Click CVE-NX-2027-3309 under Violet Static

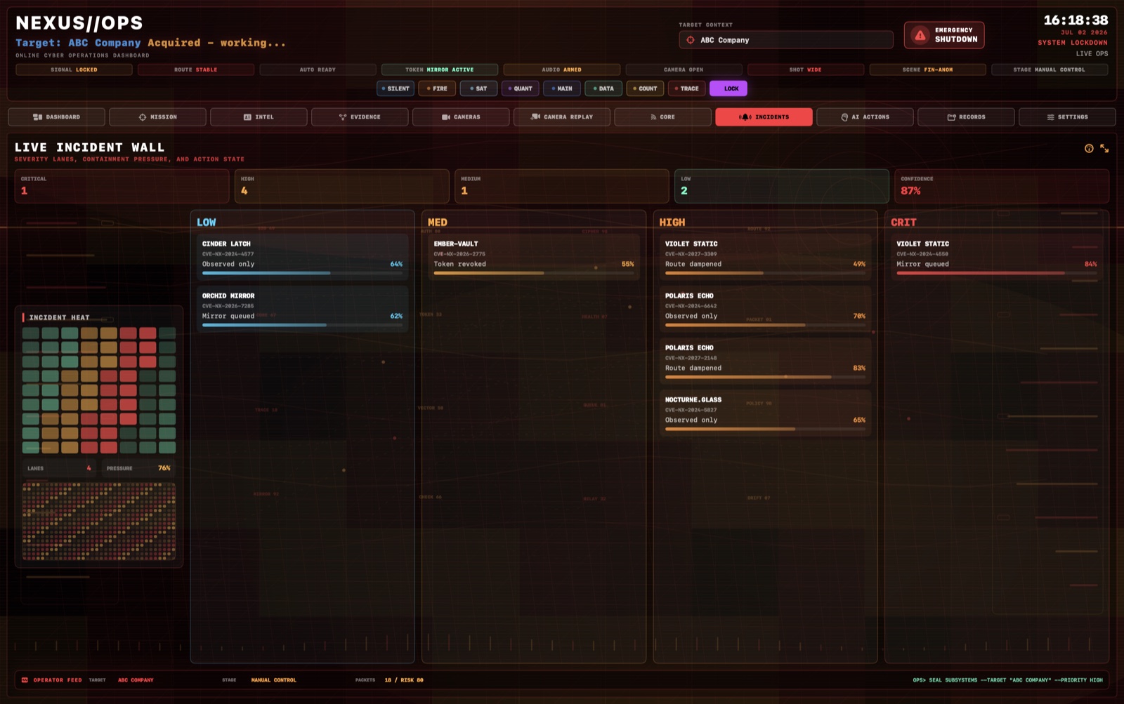pos(691,254)
